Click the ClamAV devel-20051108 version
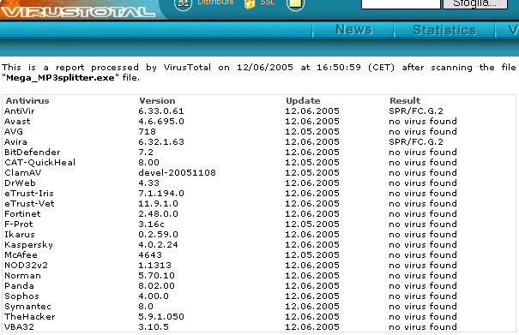 (177, 172)
